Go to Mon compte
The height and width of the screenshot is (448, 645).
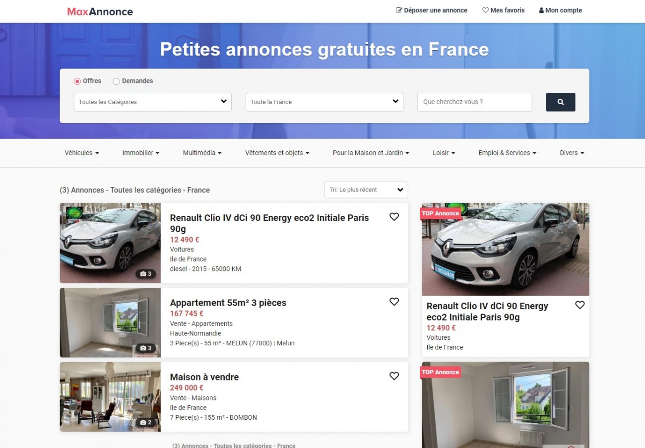coord(561,10)
